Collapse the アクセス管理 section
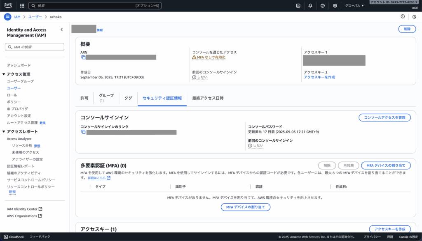Screen dimensions: 422x241 (4, 74)
